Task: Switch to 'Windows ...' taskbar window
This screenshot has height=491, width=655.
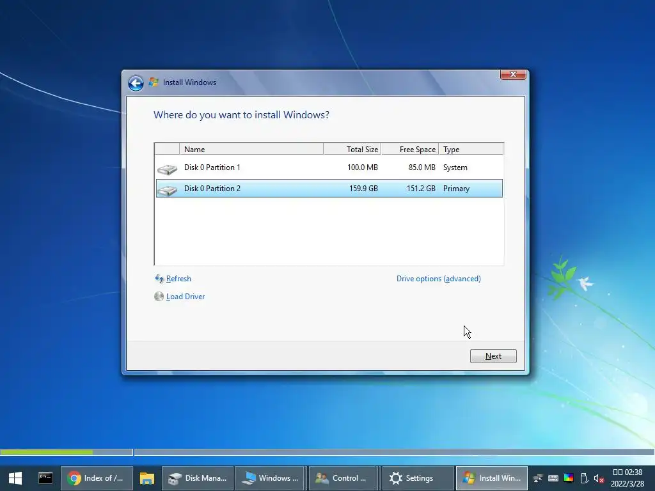Action: 271,478
